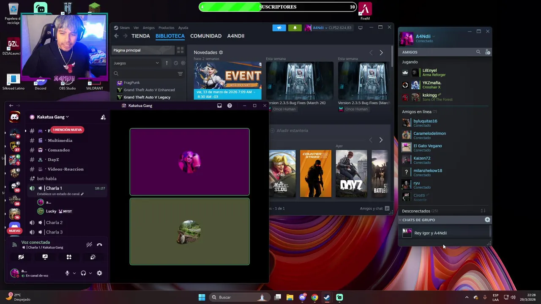Toggle sort ascending arrow in Steam library
541x304 pixels.
pyautogui.click(x=167, y=63)
